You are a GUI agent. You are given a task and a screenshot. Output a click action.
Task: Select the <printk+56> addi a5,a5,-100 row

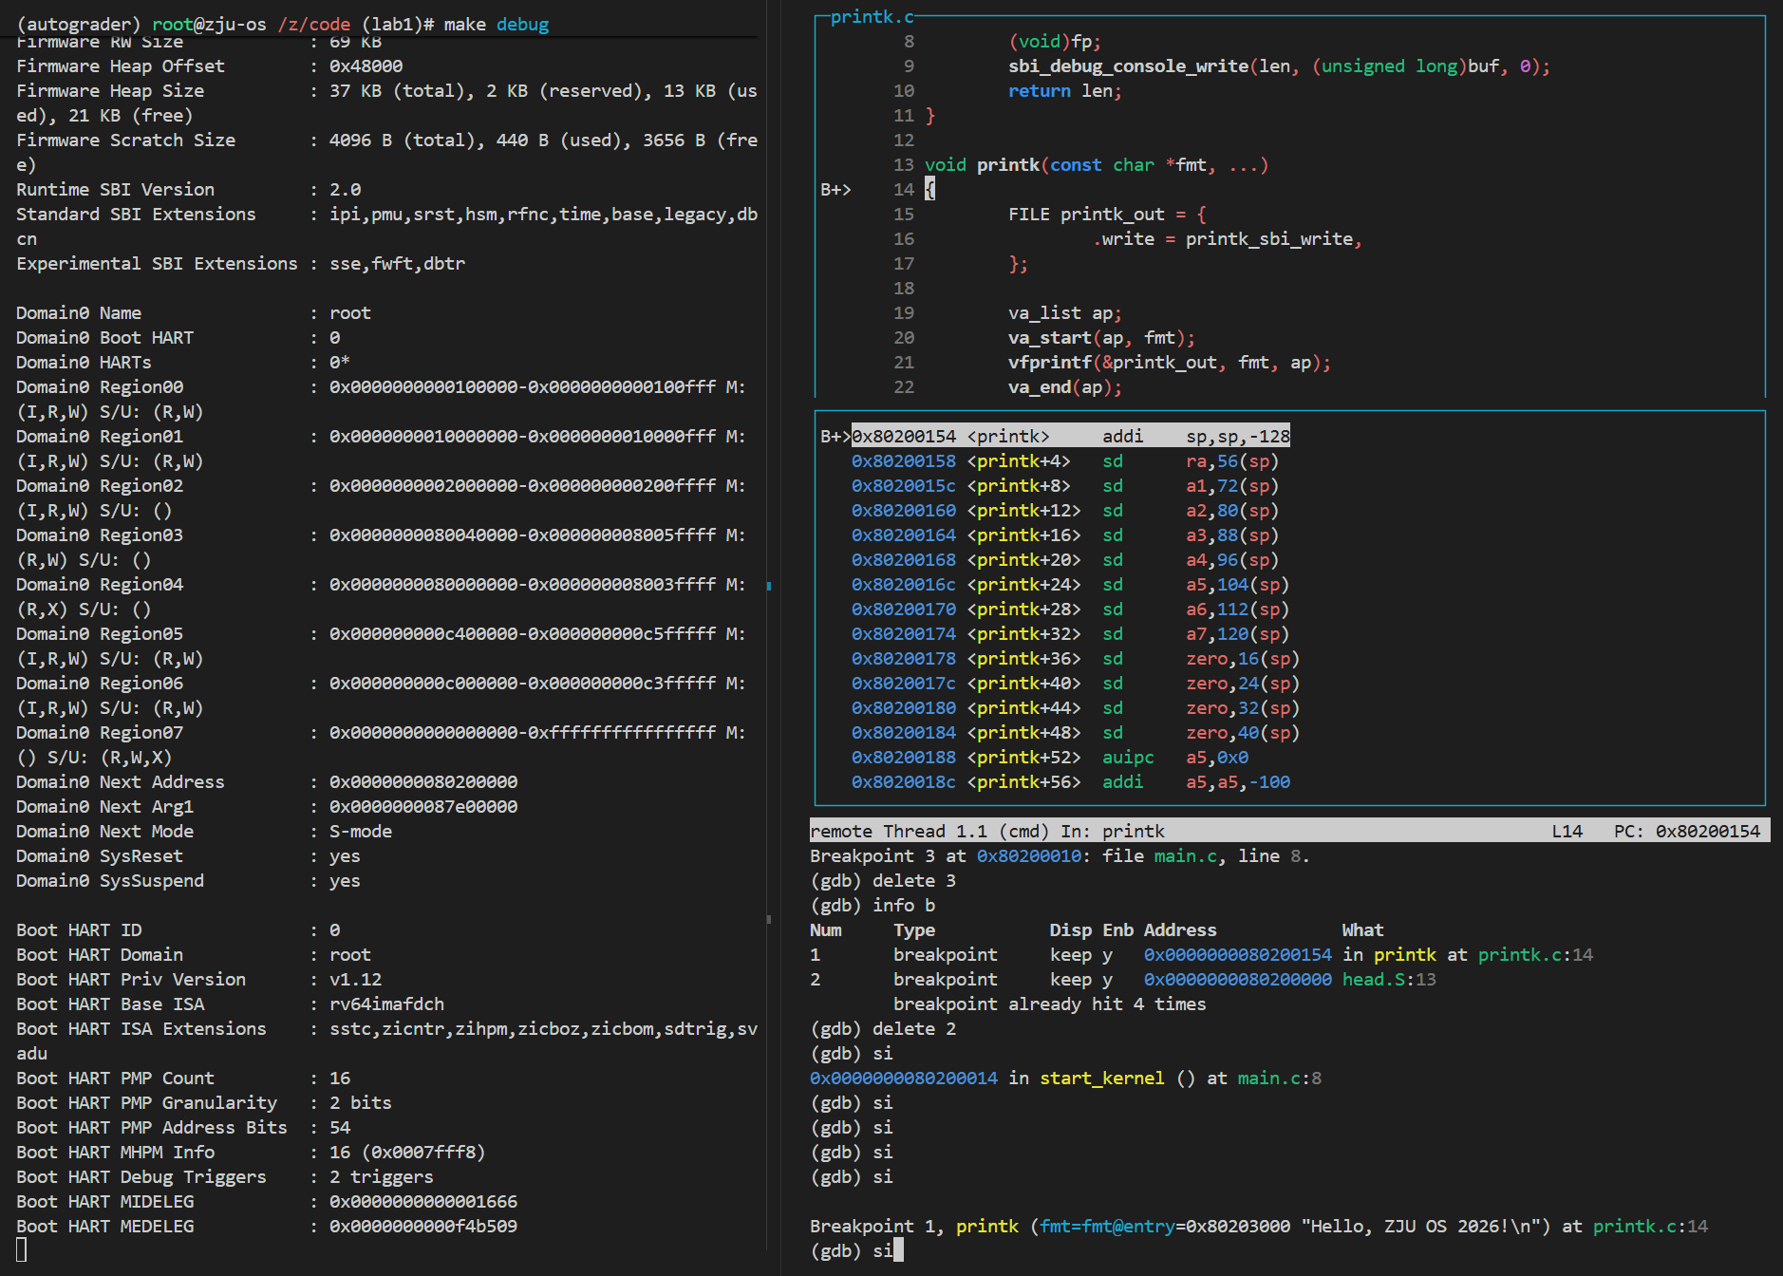[x=1071, y=782]
